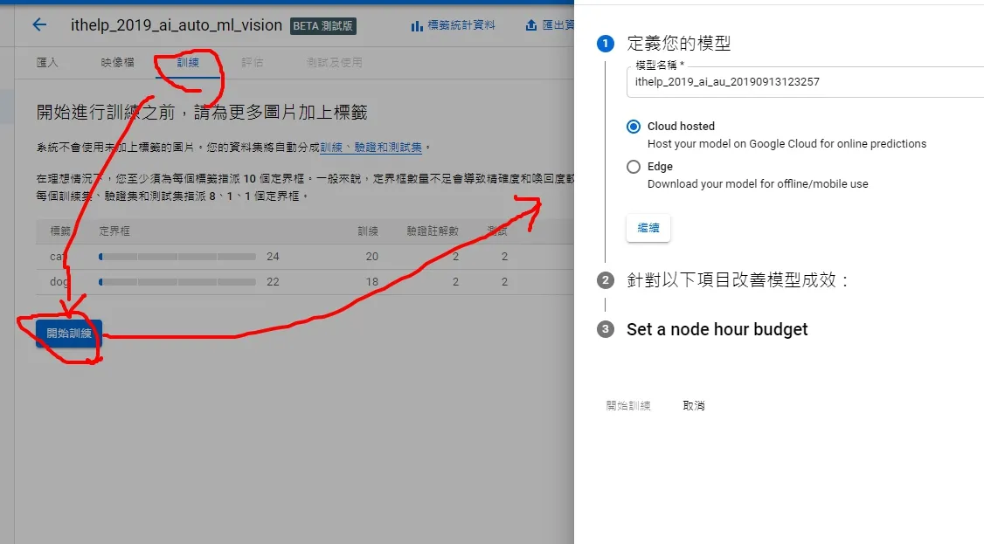This screenshot has height=544, width=984.
Task: Click the cat training value 20
Action: [x=371, y=257]
